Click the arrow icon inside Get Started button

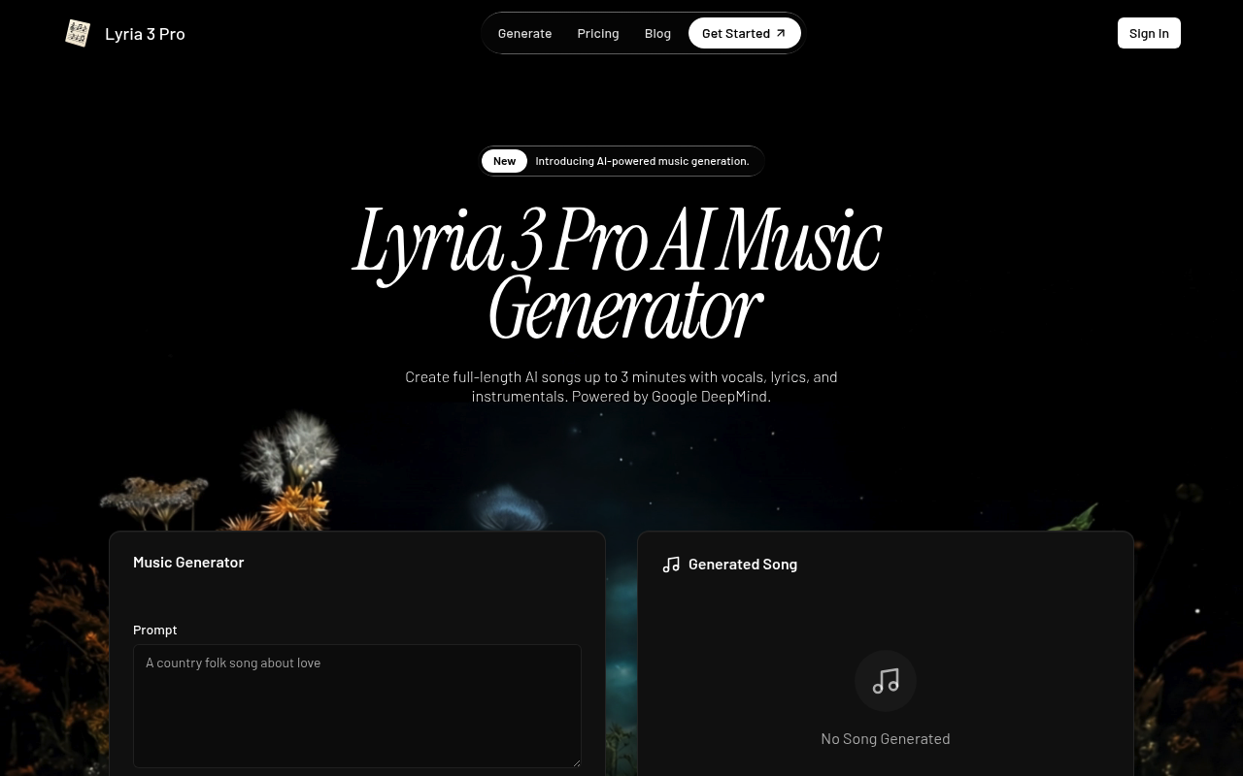(781, 32)
